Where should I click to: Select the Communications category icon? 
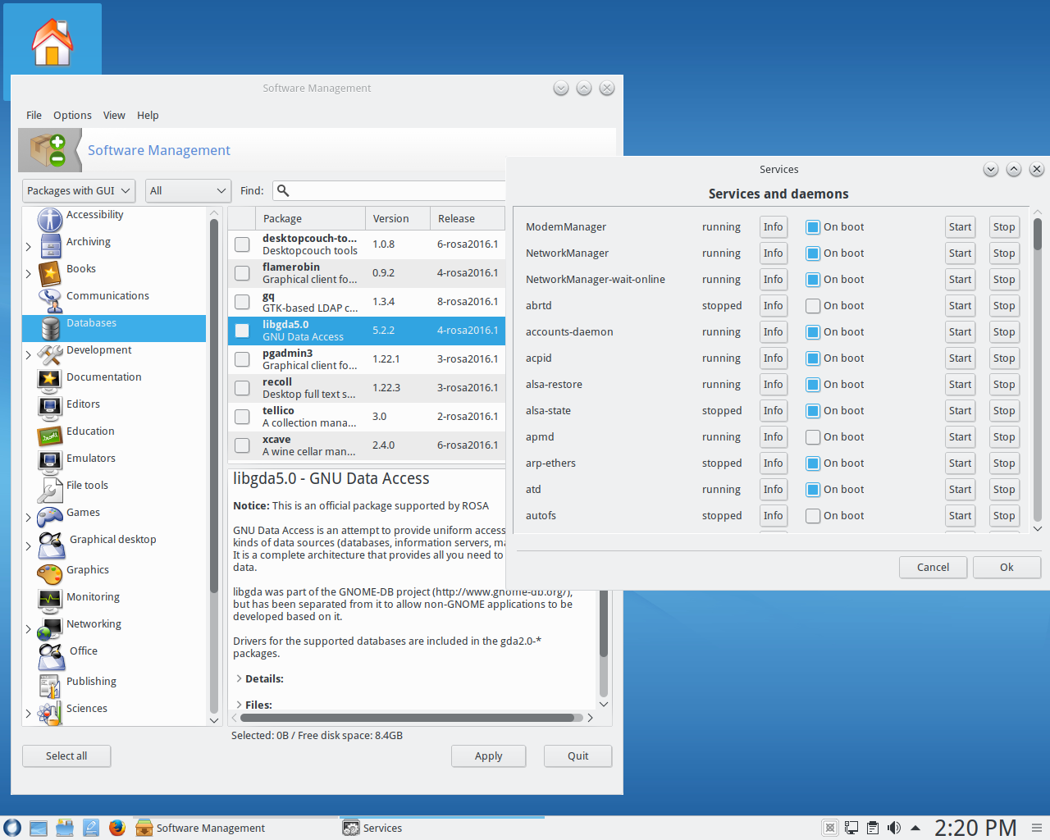point(50,300)
